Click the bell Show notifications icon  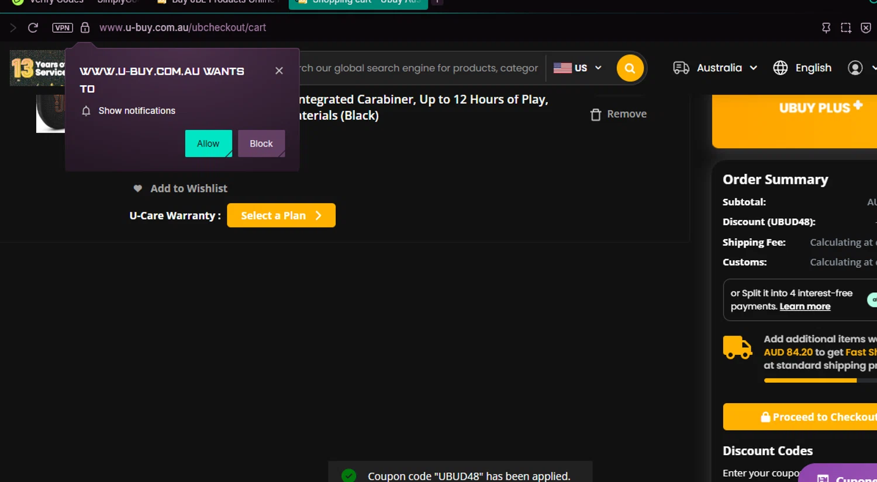[x=86, y=111]
